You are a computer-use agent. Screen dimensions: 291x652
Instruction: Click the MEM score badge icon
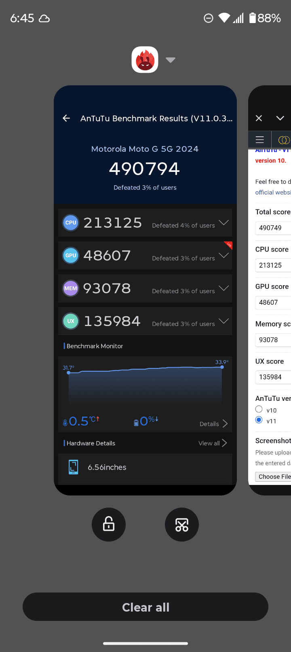point(71,288)
